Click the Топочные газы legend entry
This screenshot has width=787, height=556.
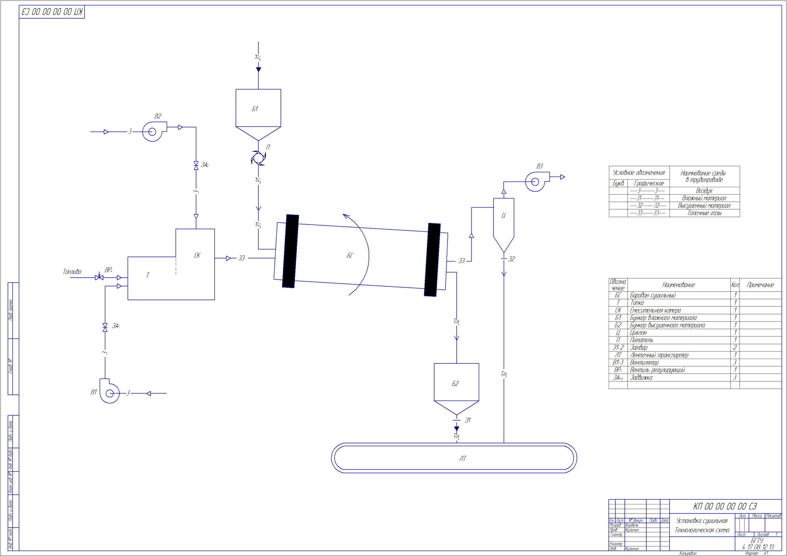pyautogui.click(x=704, y=213)
